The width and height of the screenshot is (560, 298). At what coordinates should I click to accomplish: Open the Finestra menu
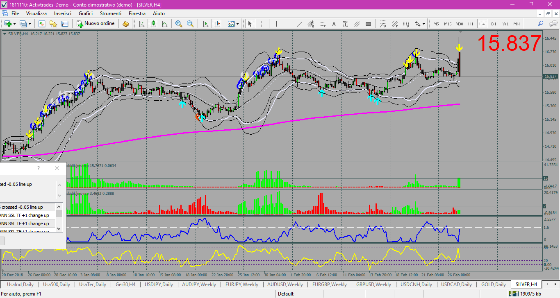coord(137,14)
